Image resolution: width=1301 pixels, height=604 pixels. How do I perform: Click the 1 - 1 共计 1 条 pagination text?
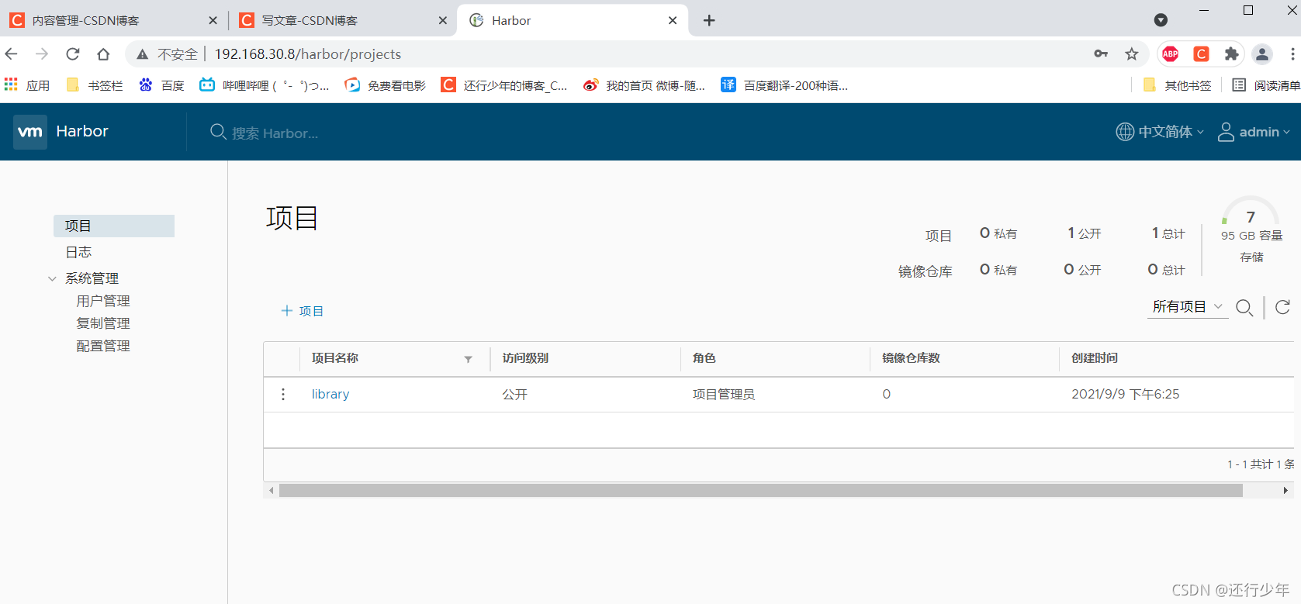(1261, 464)
